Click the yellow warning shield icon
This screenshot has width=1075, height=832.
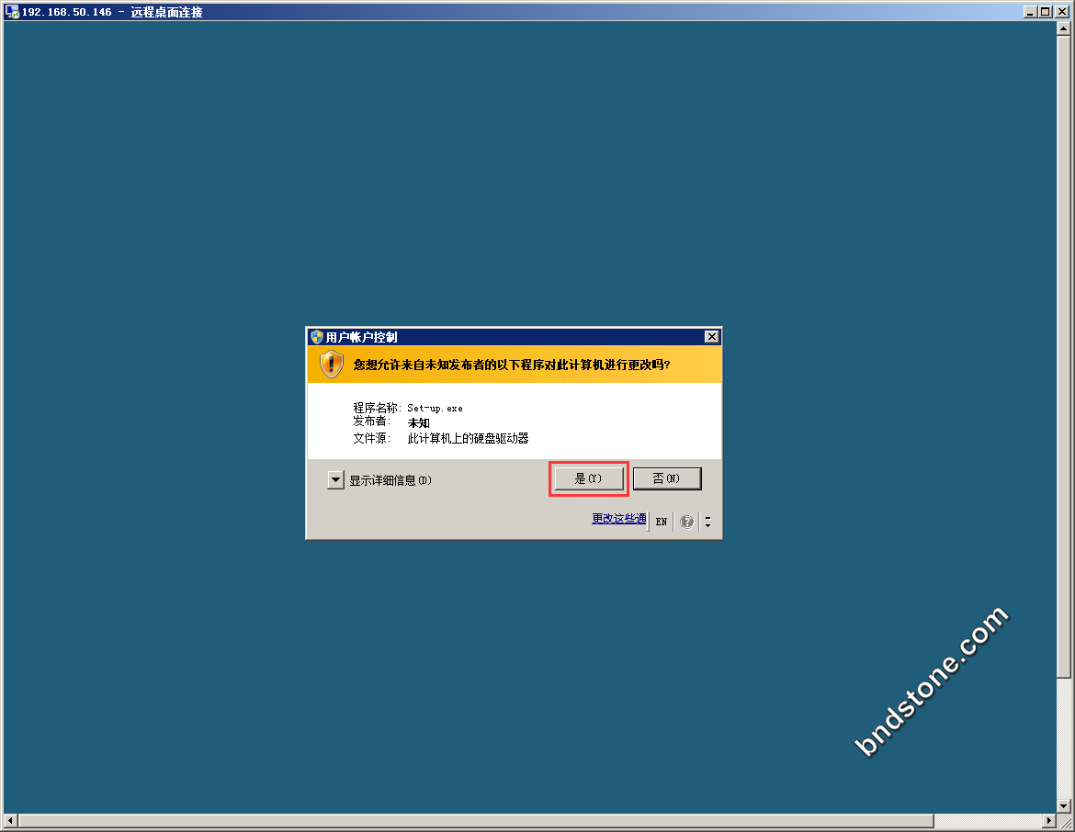click(x=331, y=365)
